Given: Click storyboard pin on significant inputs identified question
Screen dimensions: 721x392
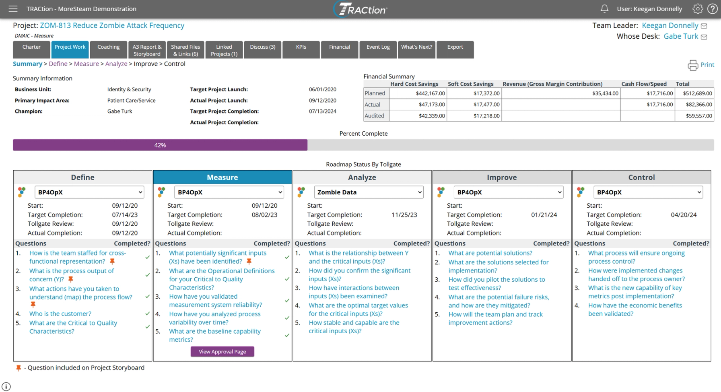Looking at the screenshot, I should click(x=249, y=262).
